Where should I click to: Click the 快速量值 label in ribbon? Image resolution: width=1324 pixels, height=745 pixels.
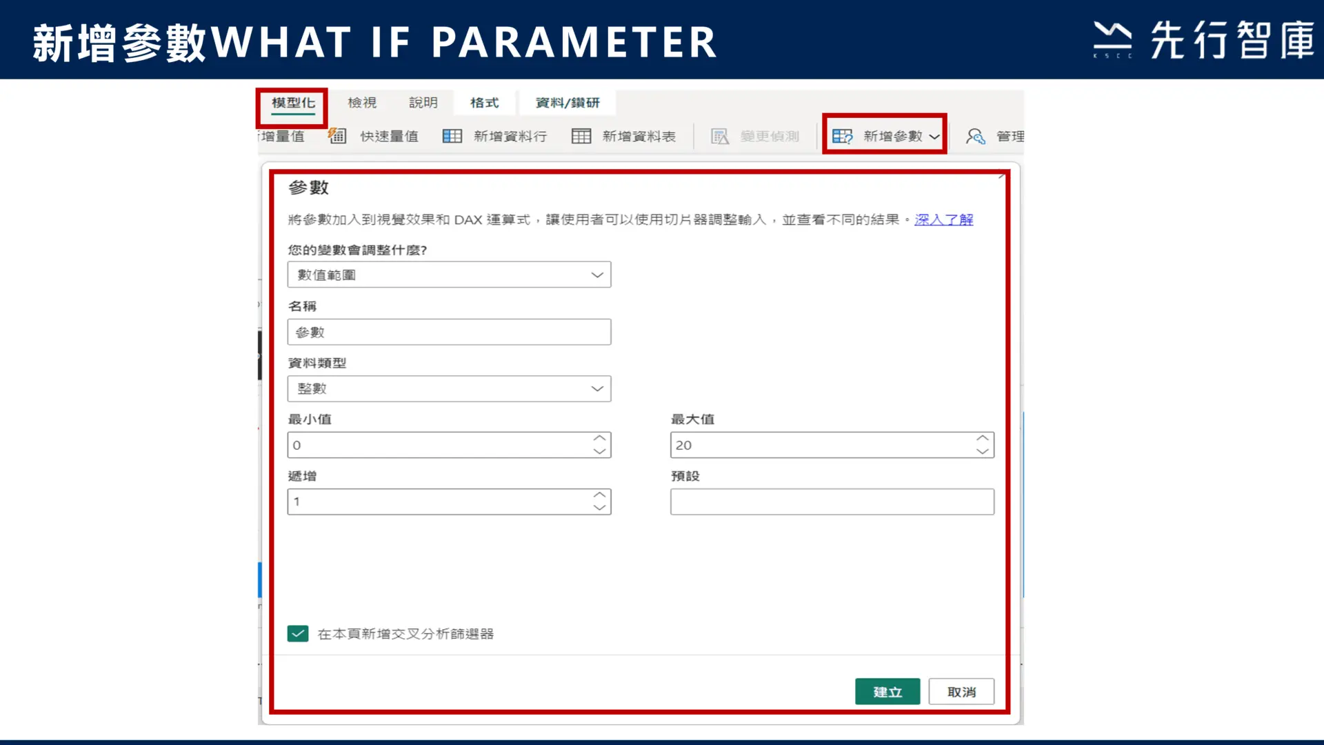pos(389,136)
